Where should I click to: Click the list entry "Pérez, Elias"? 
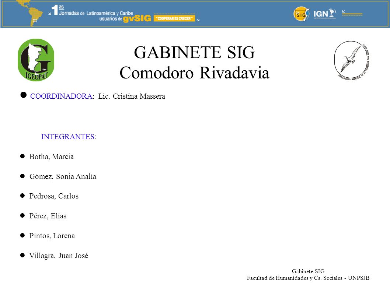(x=48, y=216)
